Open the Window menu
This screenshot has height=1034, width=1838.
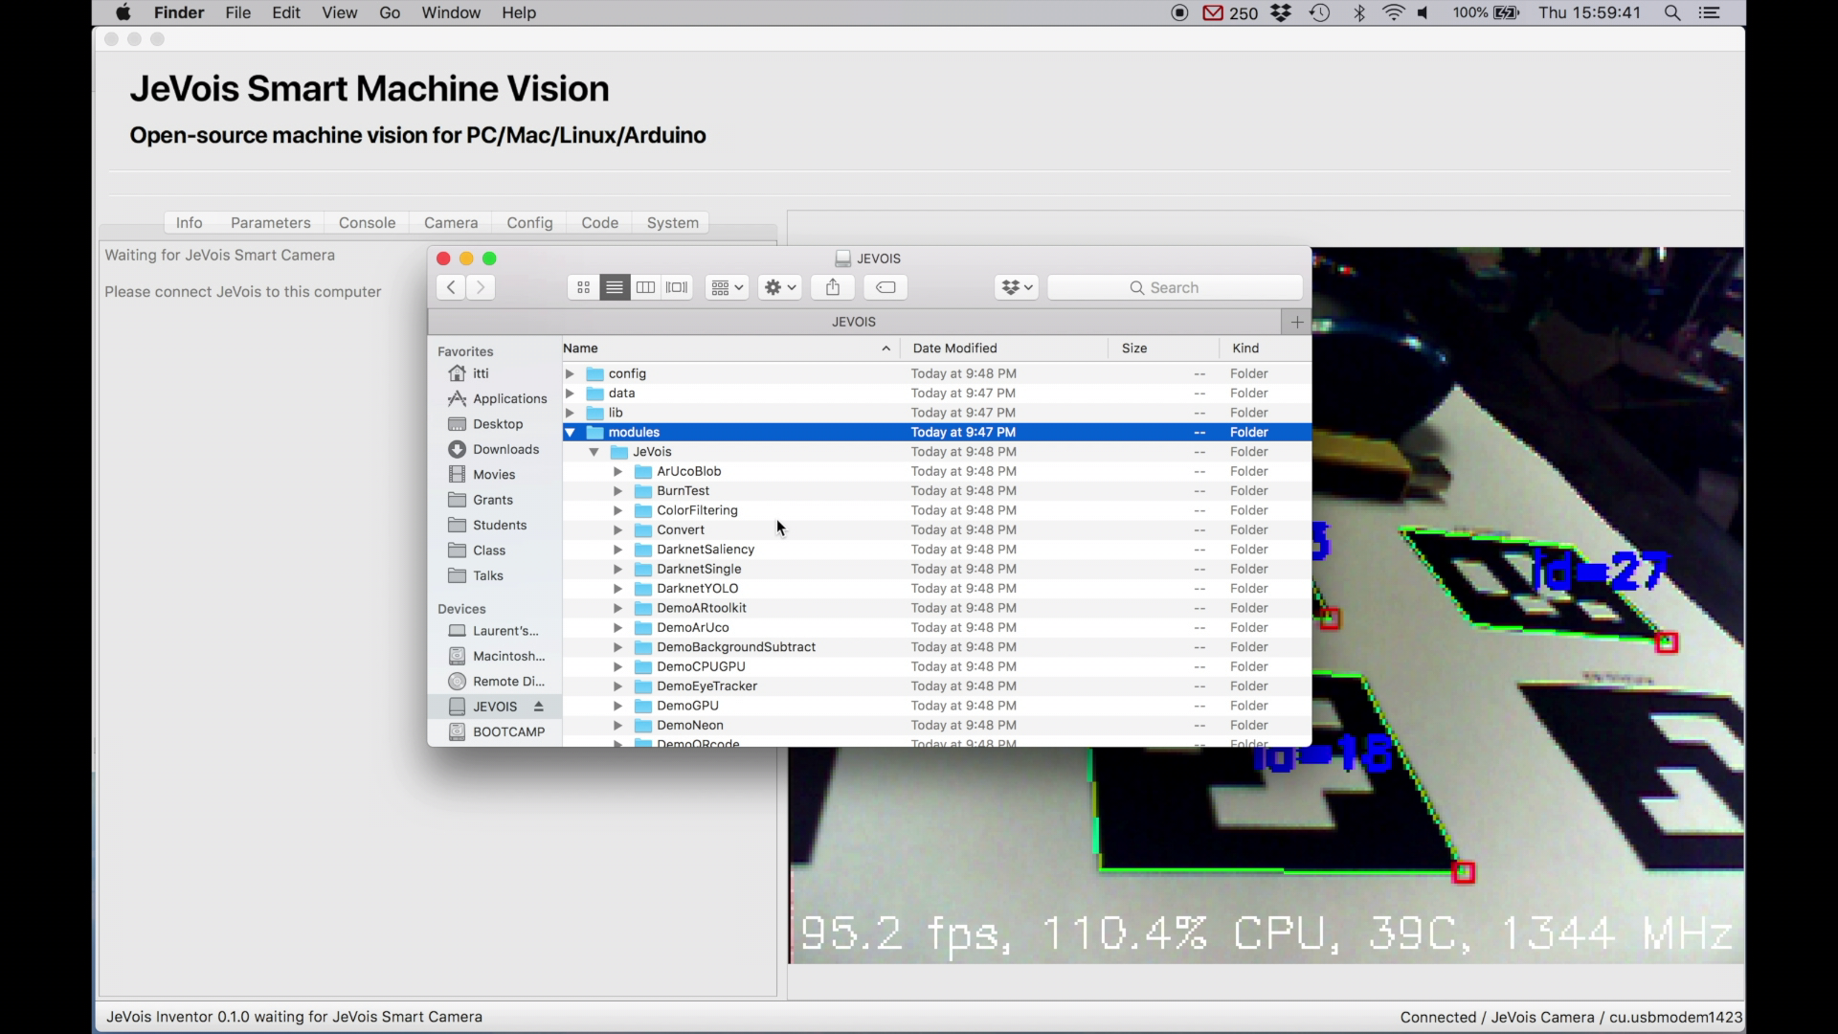(451, 12)
